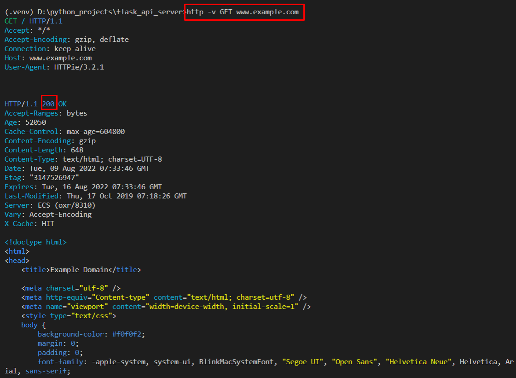
Task: Click the 'sans-serif;' text on last line
Action: click(x=48, y=372)
